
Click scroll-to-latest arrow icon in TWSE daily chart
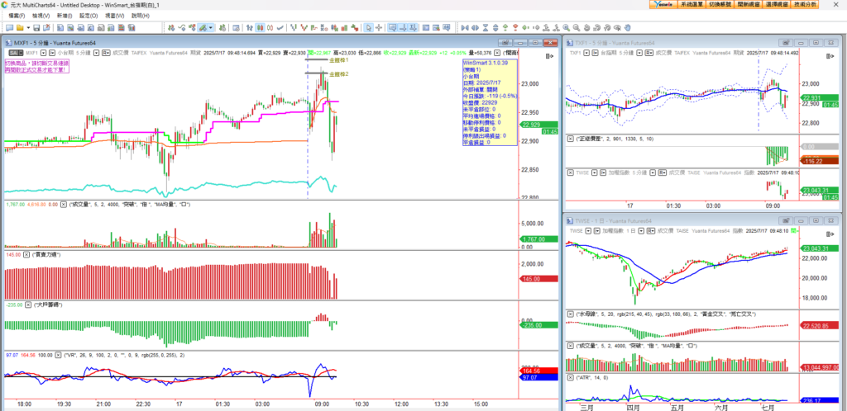coord(830,234)
